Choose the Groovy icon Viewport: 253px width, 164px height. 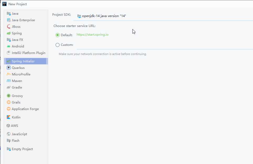pos(9,96)
